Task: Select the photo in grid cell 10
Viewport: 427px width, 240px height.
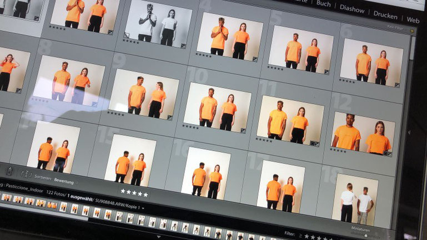Action: click(x=217, y=108)
